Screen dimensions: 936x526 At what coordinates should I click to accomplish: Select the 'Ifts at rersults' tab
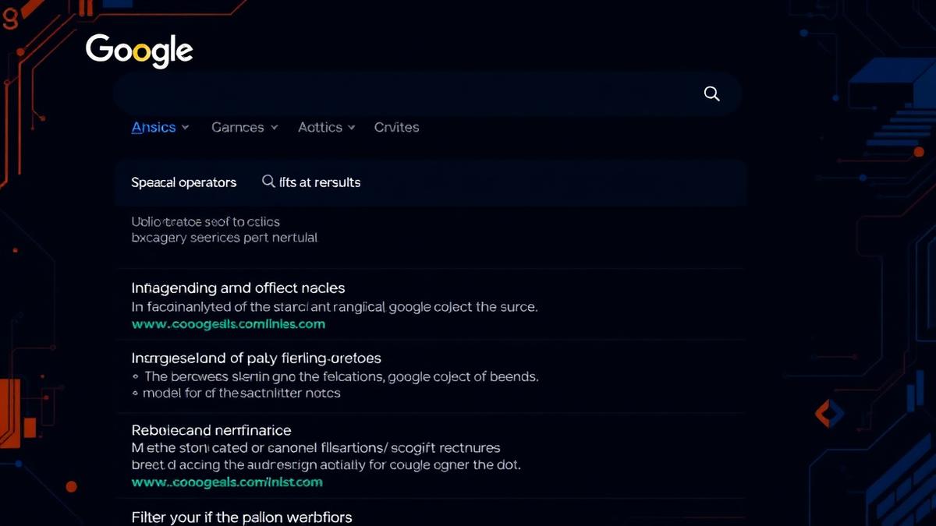320,182
